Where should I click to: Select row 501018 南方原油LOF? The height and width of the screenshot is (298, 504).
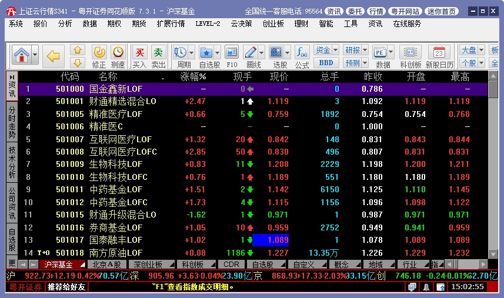tap(253, 253)
